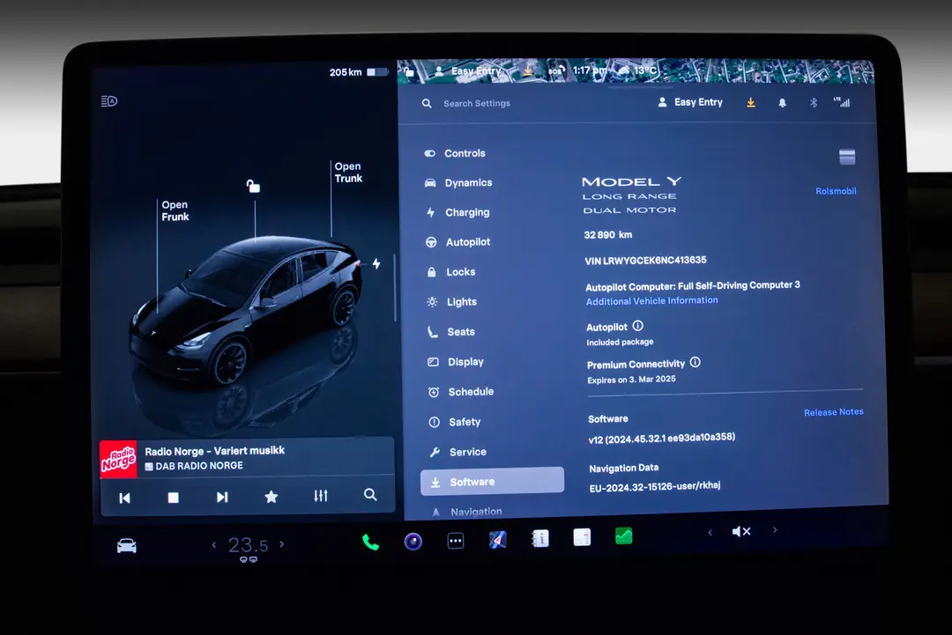
Task: Open the Lights settings
Action: tap(452, 301)
